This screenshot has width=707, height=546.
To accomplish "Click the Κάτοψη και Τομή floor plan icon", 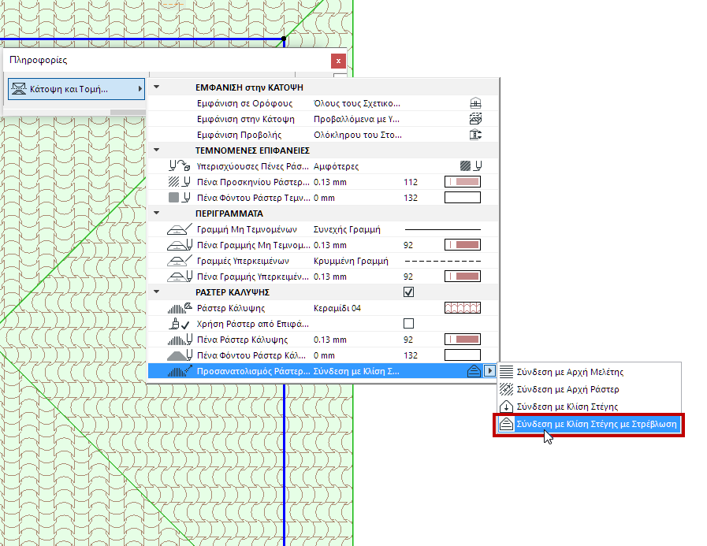I will [x=19, y=89].
